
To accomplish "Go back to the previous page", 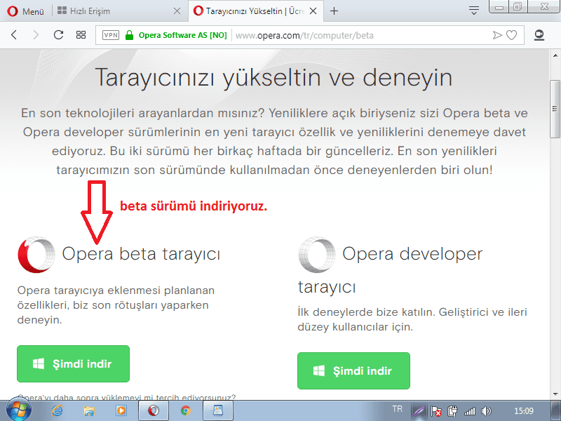I will 14,34.
